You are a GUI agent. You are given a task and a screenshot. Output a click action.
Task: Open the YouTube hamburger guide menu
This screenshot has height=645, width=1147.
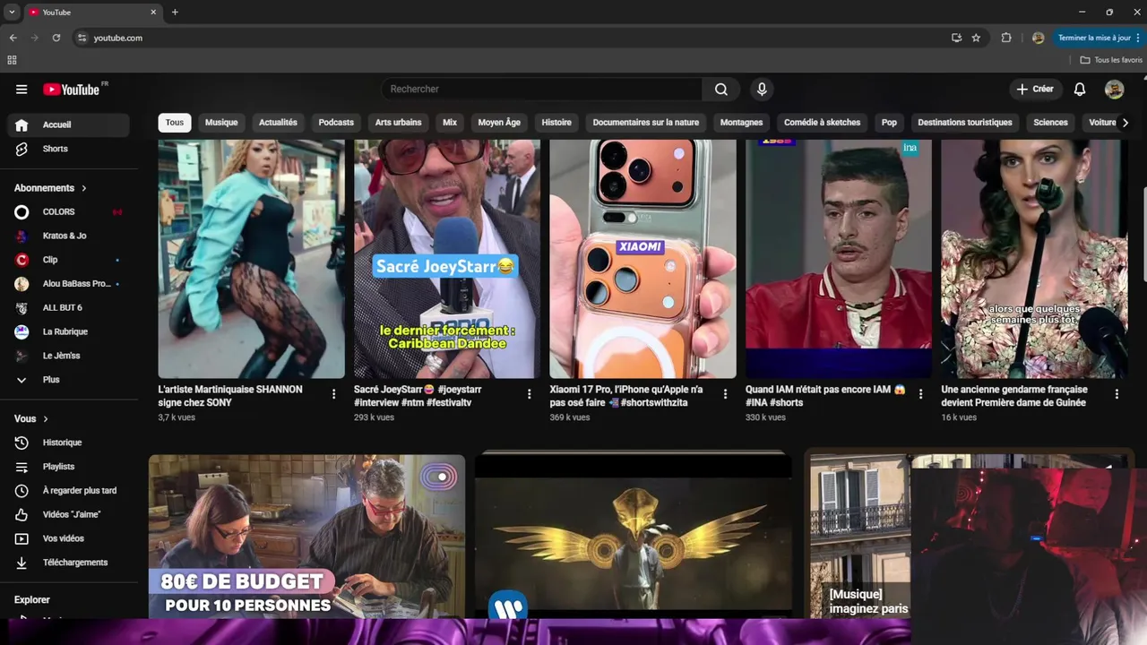(22, 90)
